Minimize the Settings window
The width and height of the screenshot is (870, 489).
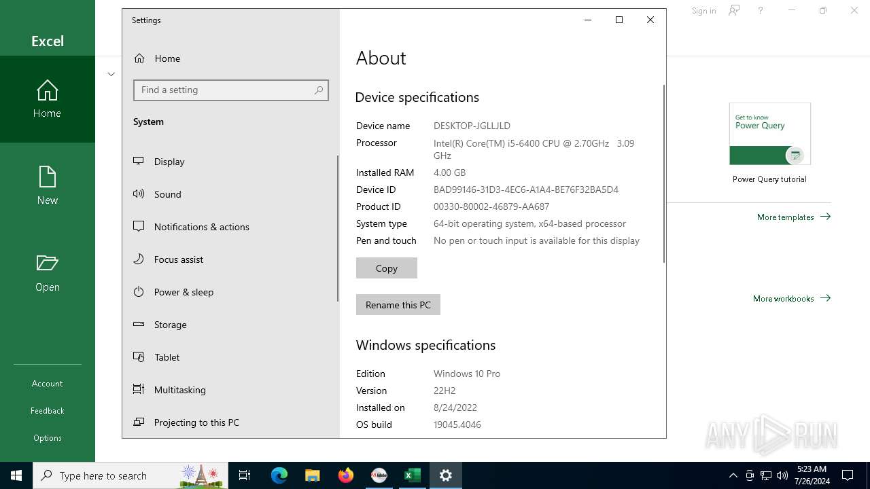point(588,20)
